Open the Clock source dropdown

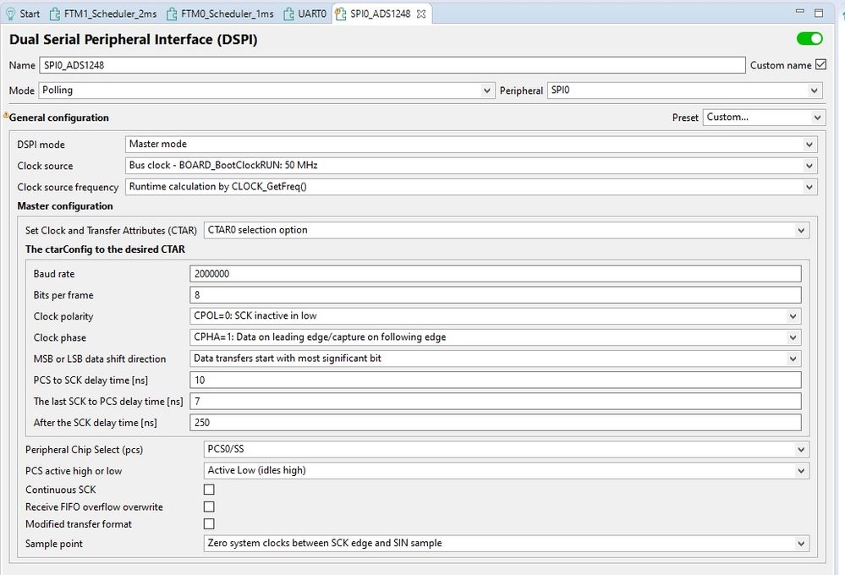471,166
